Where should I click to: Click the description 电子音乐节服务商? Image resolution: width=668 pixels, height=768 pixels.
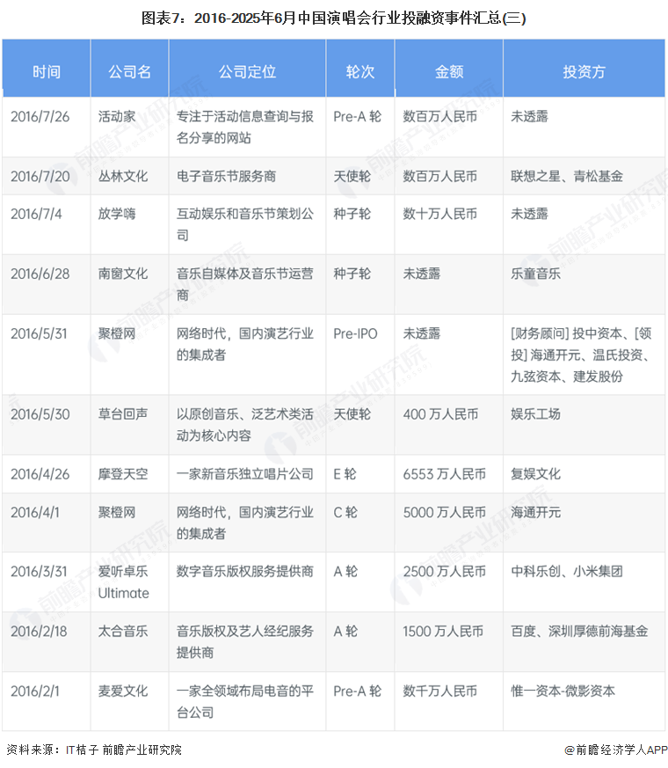(x=226, y=176)
